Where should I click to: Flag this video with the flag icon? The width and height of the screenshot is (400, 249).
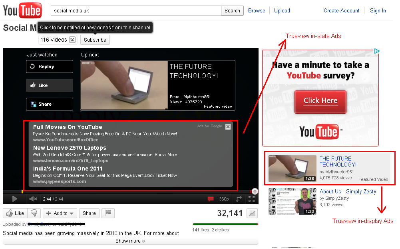click(108, 213)
